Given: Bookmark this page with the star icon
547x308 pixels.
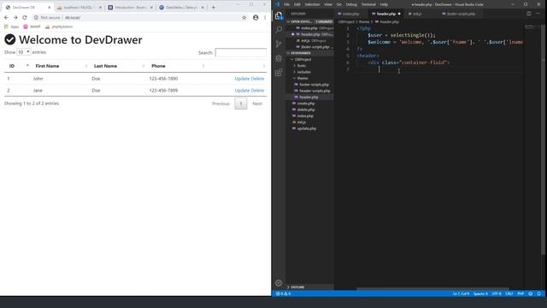Looking at the screenshot, I should pos(244,17).
